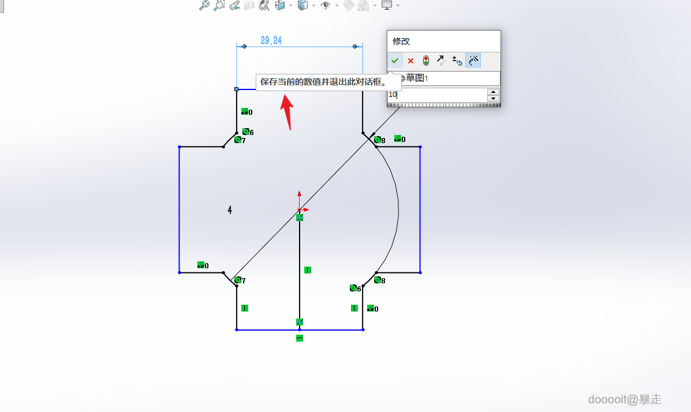Click the View Orientation cube icon

pyautogui.click(x=280, y=5)
